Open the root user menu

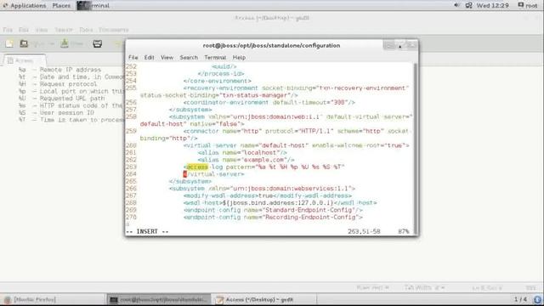coord(528,6)
